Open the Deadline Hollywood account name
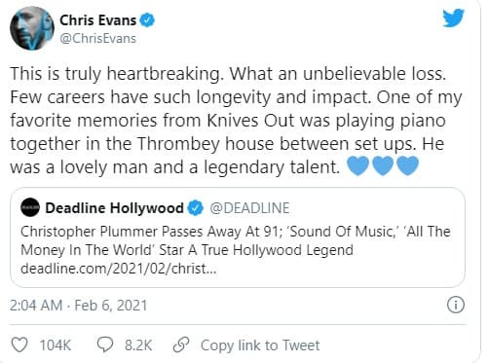This screenshot has height=363, width=489. (x=114, y=208)
